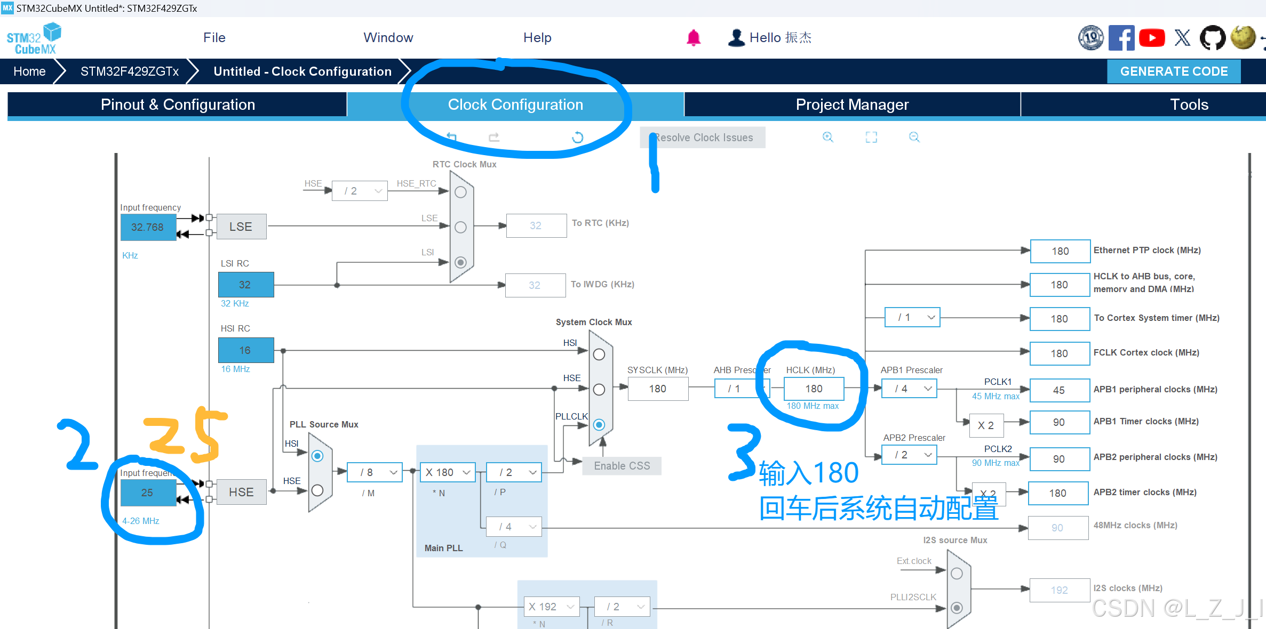The image size is (1266, 629).
Task: Select HSE in PLL Source Mux
Action: (317, 490)
